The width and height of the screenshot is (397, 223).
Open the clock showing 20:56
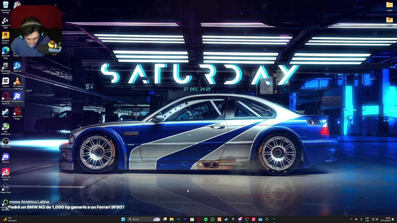(386, 219)
